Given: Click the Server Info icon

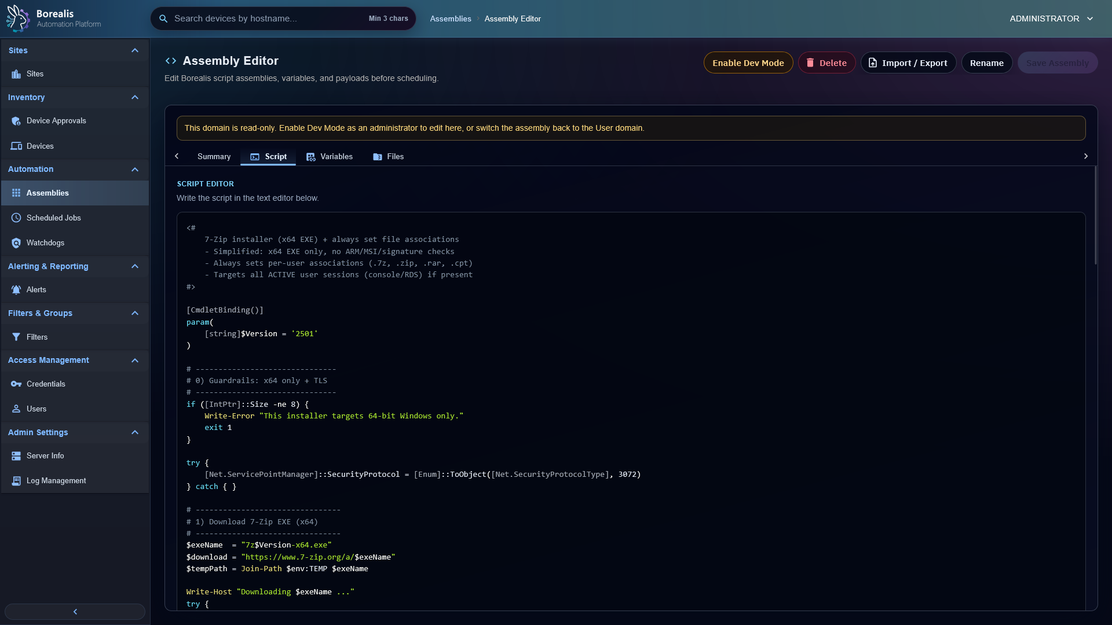Looking at the screenshot, I should (16, 456).
